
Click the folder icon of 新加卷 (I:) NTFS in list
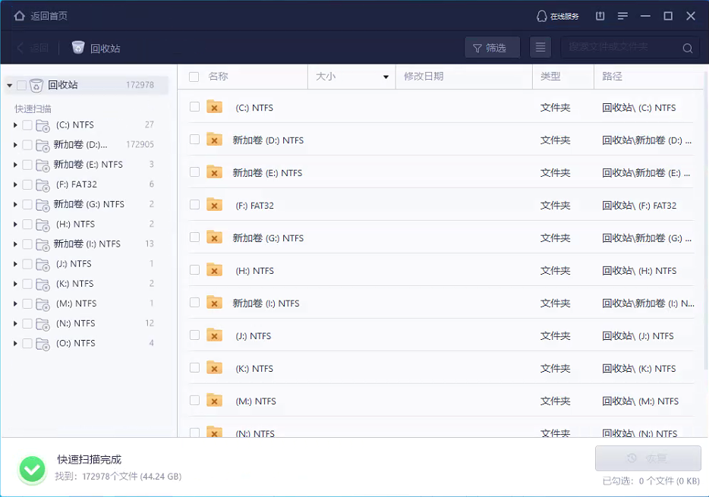pyautogui.click(x=214, y=302)
